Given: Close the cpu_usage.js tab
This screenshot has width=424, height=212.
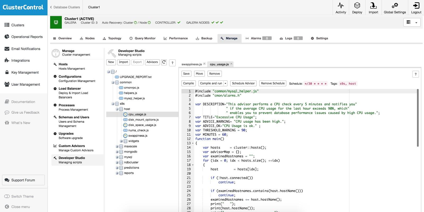Looking at the screenshot, I should (231, 64).
